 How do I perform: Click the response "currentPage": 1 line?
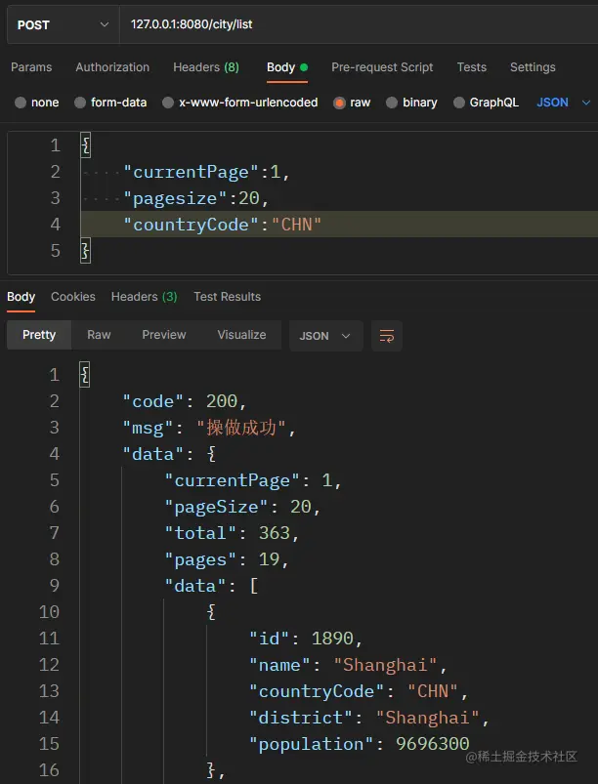[x=253, y=480]
